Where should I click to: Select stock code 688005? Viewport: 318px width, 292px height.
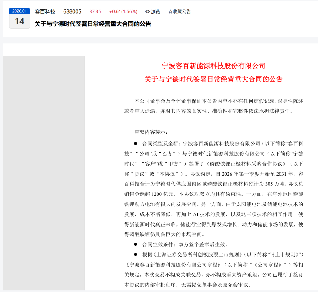(72, 11)
